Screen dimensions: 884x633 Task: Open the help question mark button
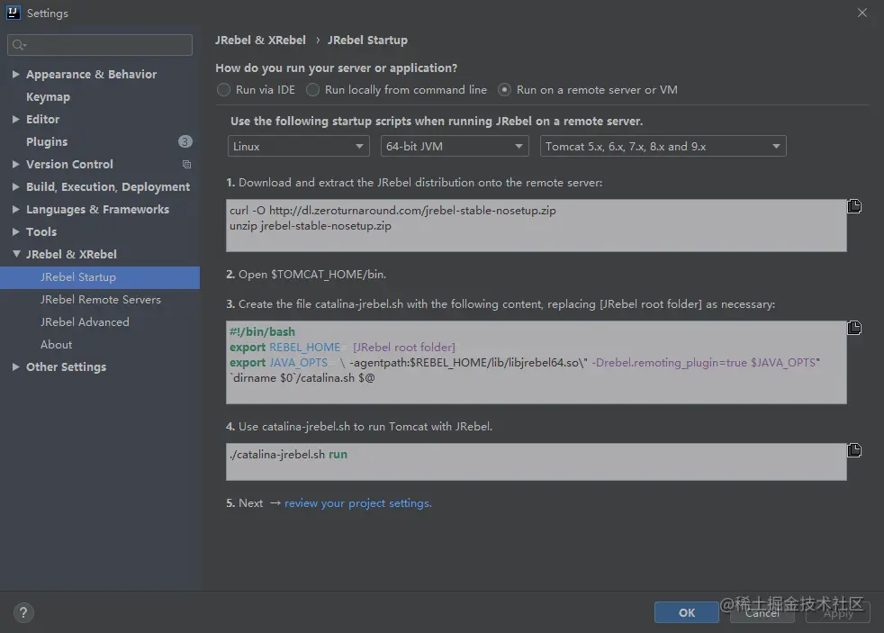(x=23, y=612)
